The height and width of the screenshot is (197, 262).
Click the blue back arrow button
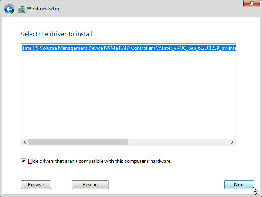(x=9, y=9)
